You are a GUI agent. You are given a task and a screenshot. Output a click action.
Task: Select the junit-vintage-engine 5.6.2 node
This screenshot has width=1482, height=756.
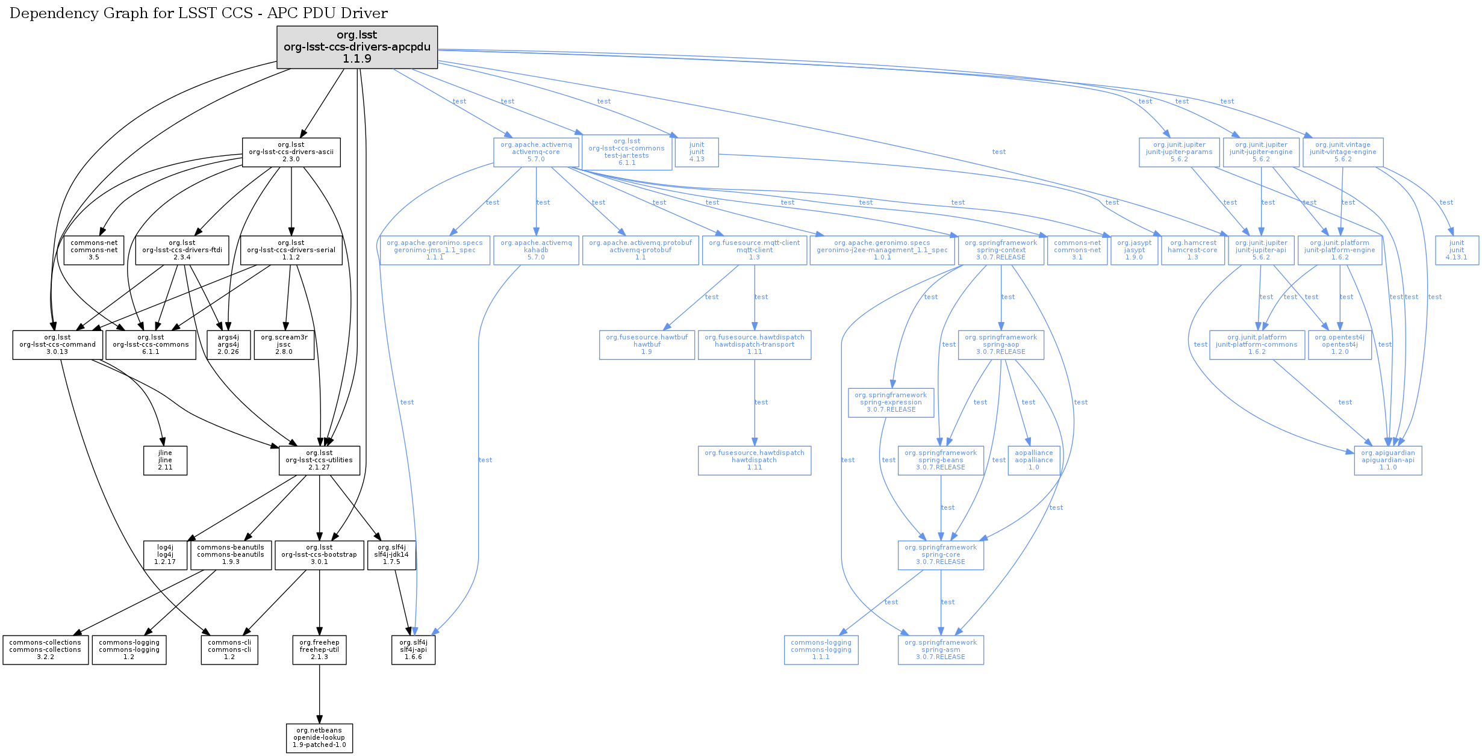pos(1342,152)
